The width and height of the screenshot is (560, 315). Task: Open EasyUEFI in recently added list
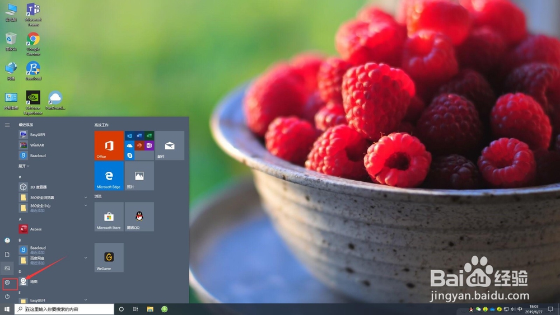[53, 134]
